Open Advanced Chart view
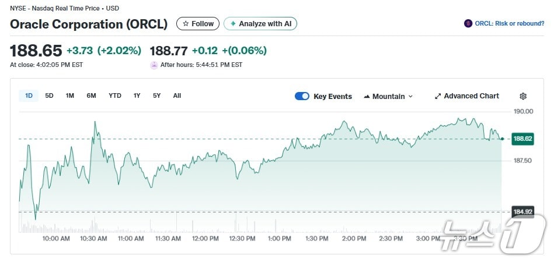The height and width of the screenshot is (262, 554). 471,96
